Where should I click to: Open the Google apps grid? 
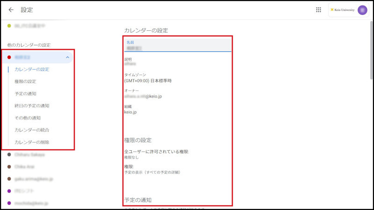[318, 10]
